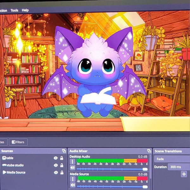
Task: Open Media Source audio three-dot options
Action: [x=73, y=179]
